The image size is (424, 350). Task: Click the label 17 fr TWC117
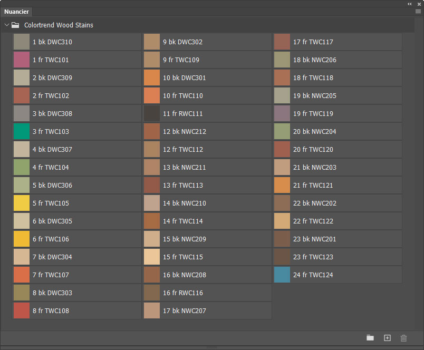tap(313, 42)
